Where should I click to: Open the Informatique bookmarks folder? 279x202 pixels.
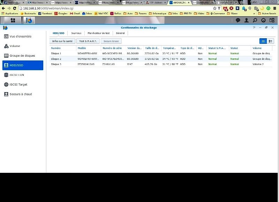point(158,14)
